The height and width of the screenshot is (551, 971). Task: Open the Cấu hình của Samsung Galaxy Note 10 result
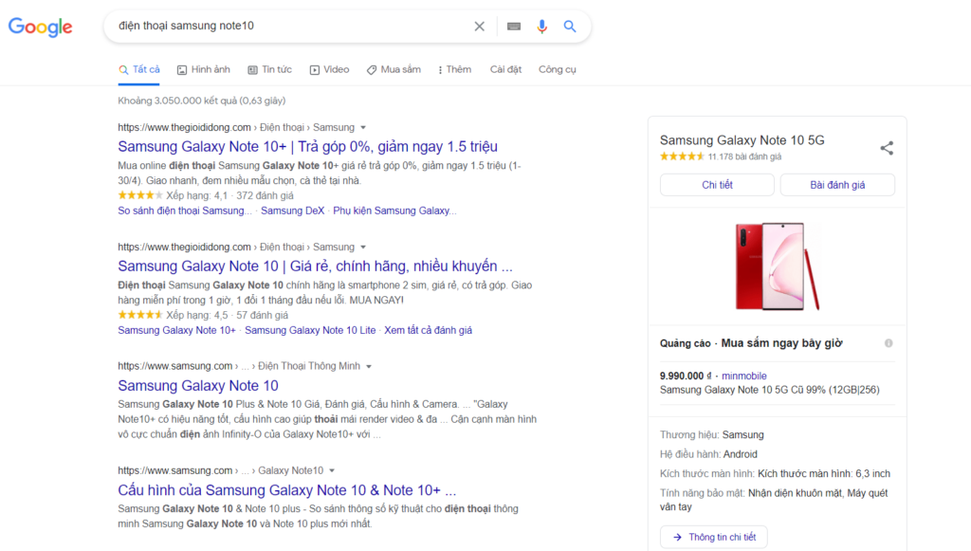coord(286,490)
